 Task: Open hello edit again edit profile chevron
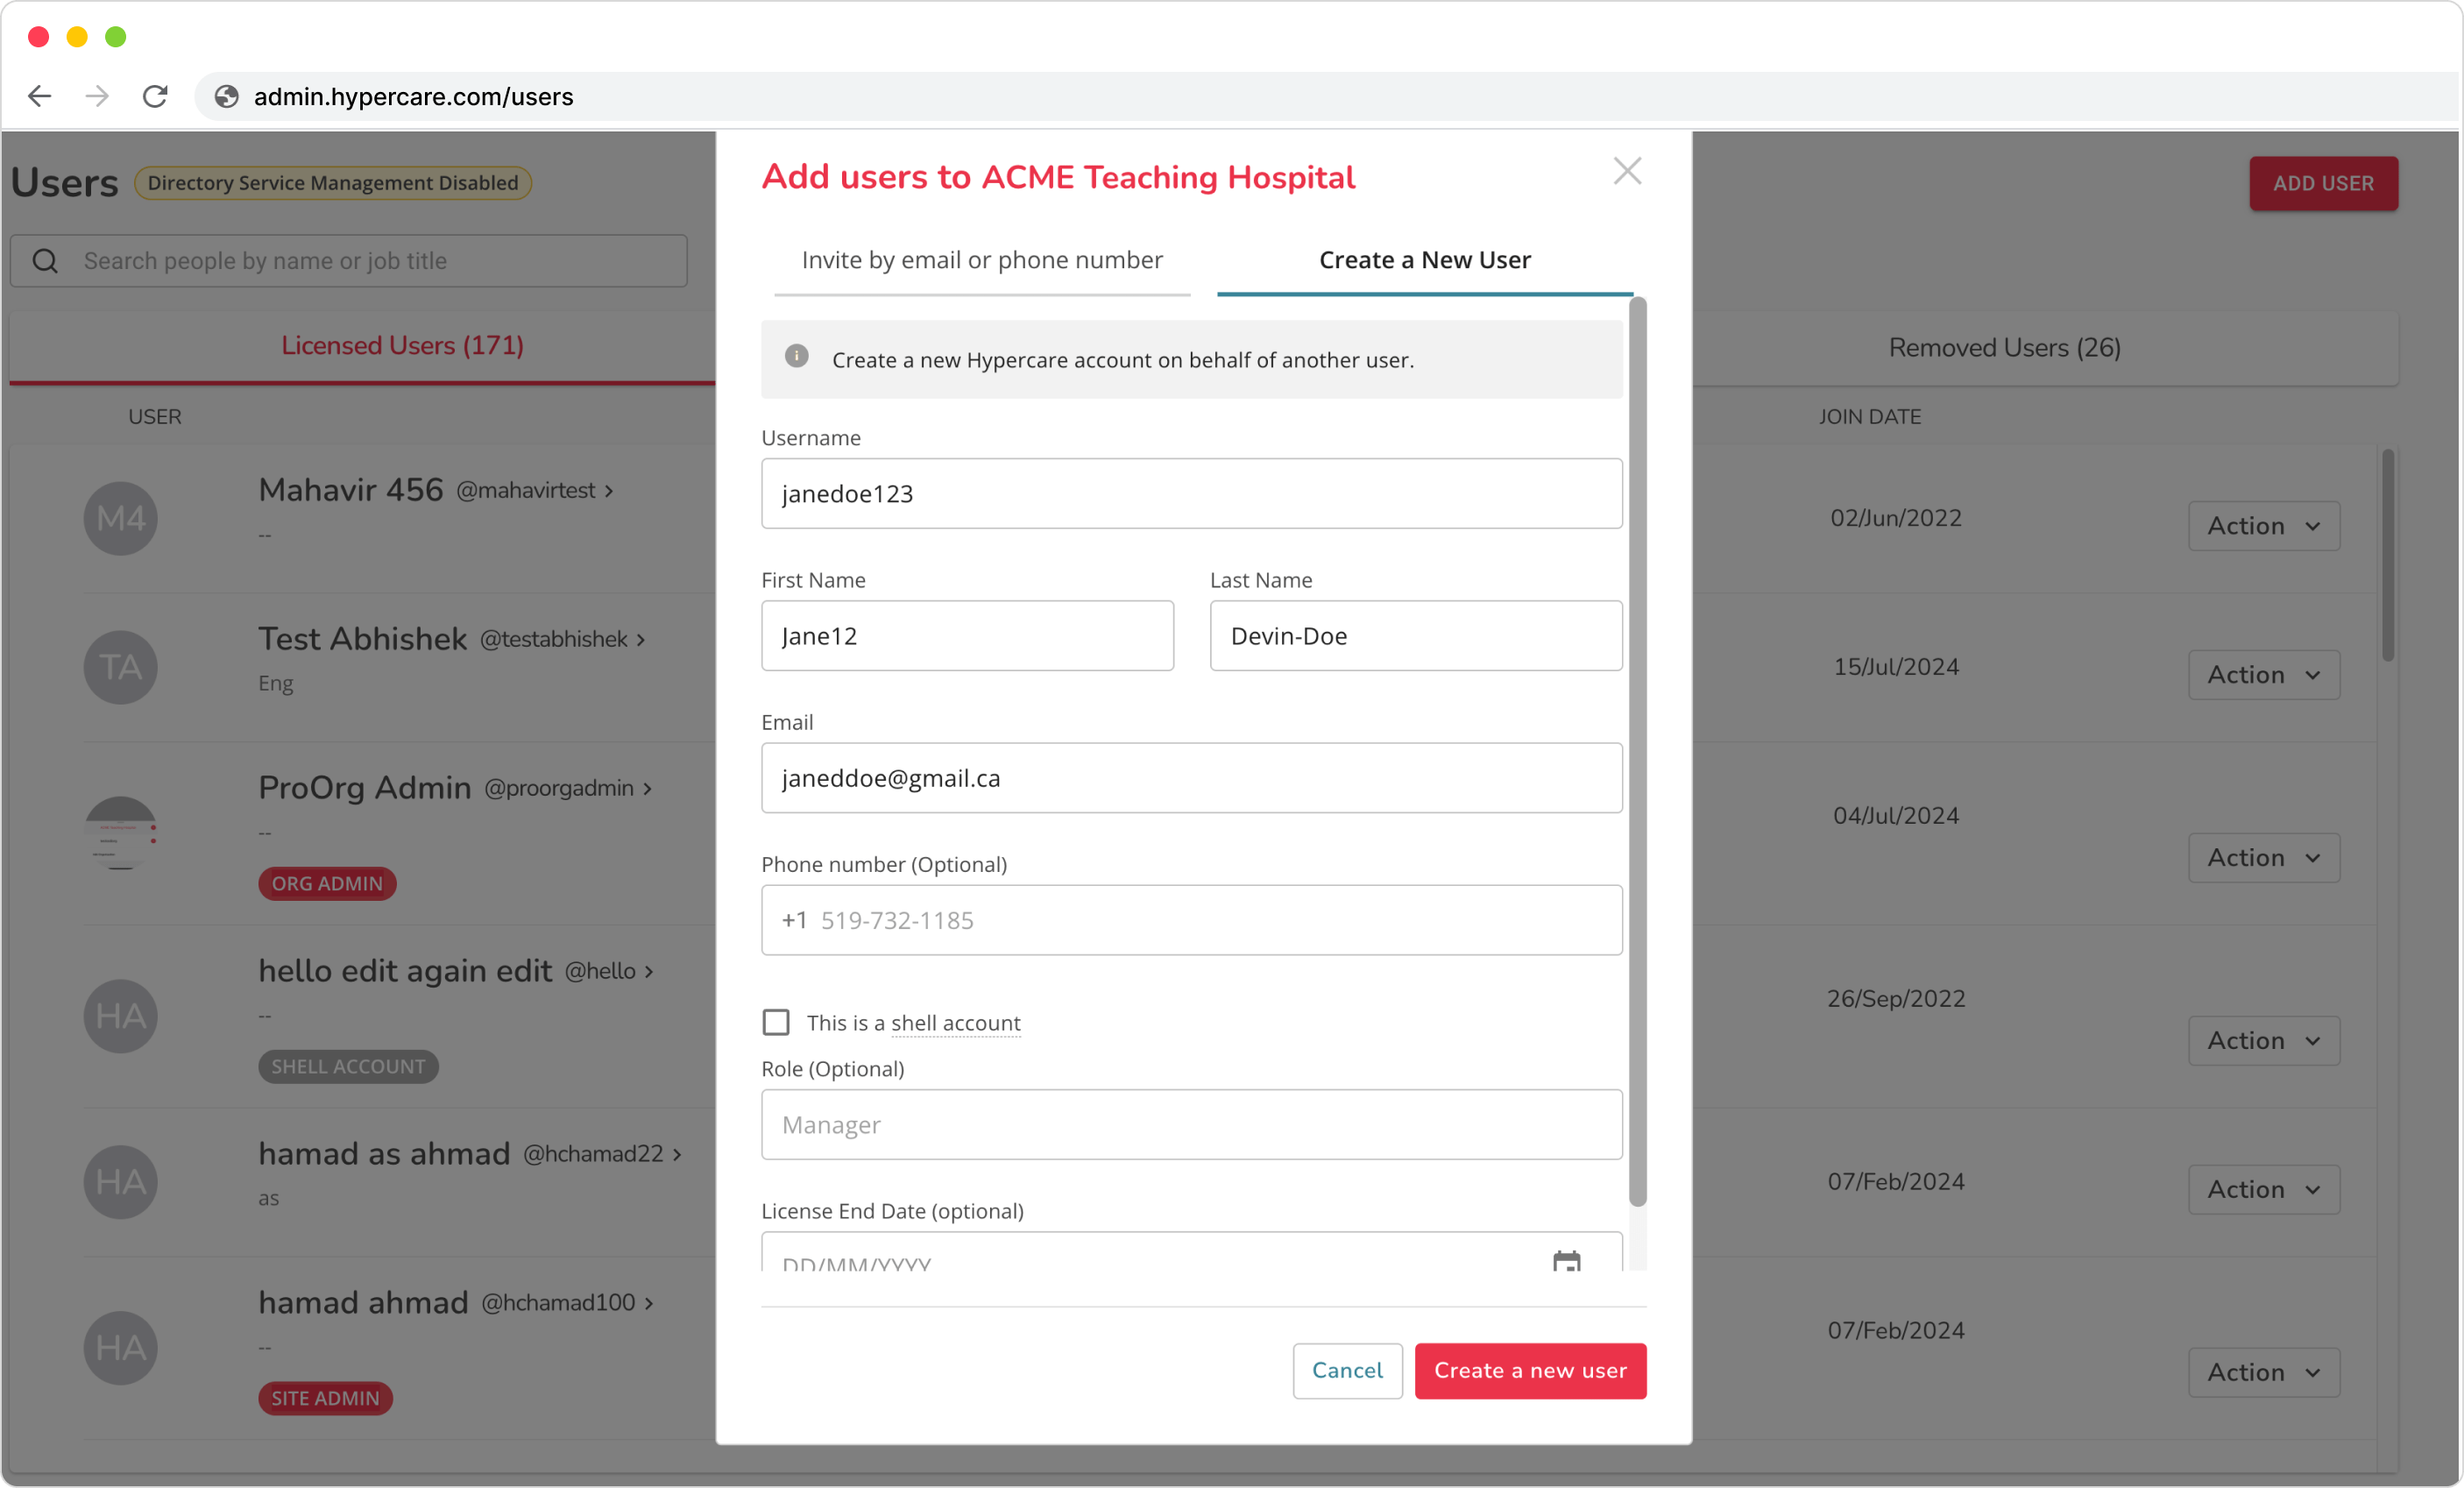coord(649,972)
